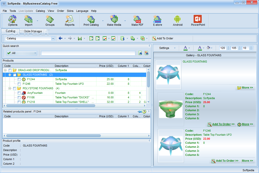Open the Options tool
Viewport: 259px width, 173px height.
13,20
